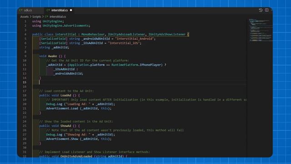The width and height of the screenshot is (291, 164).
Task: Click line number 15 in gutter
Action: pos(25,82)
